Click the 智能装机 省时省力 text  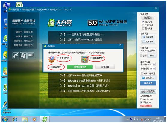click(x=23, y=45)
